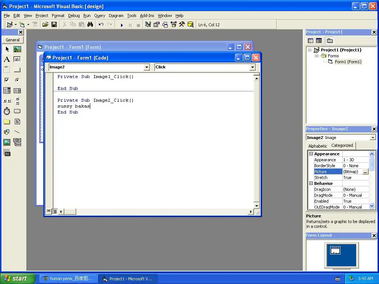Select the ListBox control tool
This screenshot has width=379, height=284.
pyautogui.click(x=17, y=91)
